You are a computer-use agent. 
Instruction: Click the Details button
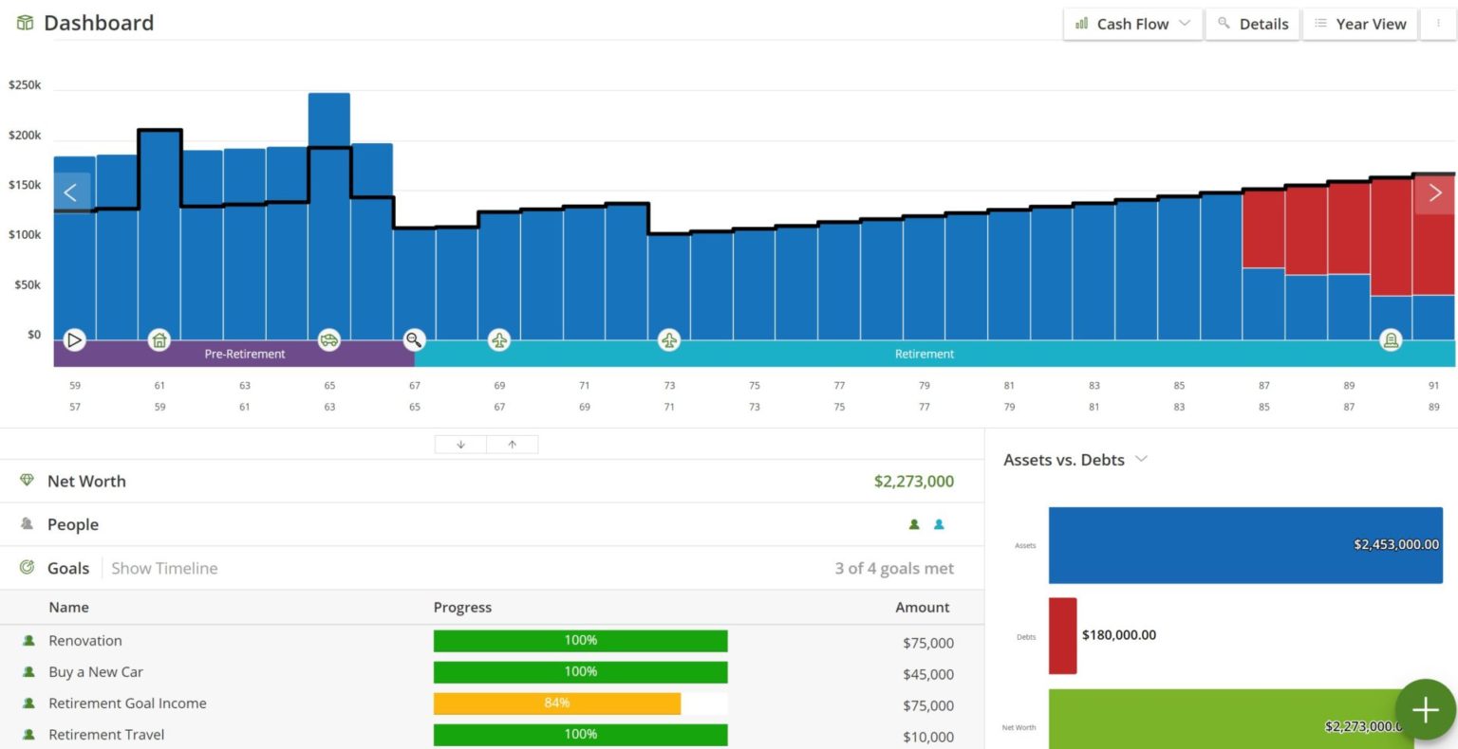click(1252, 24)
